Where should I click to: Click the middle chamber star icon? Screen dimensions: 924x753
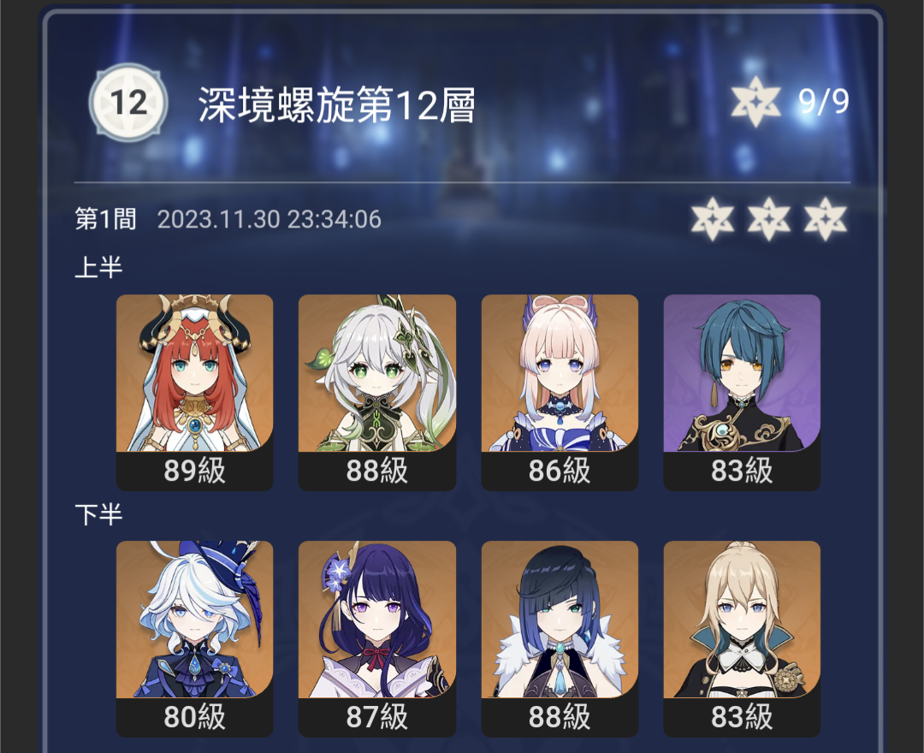coord(769,219)
